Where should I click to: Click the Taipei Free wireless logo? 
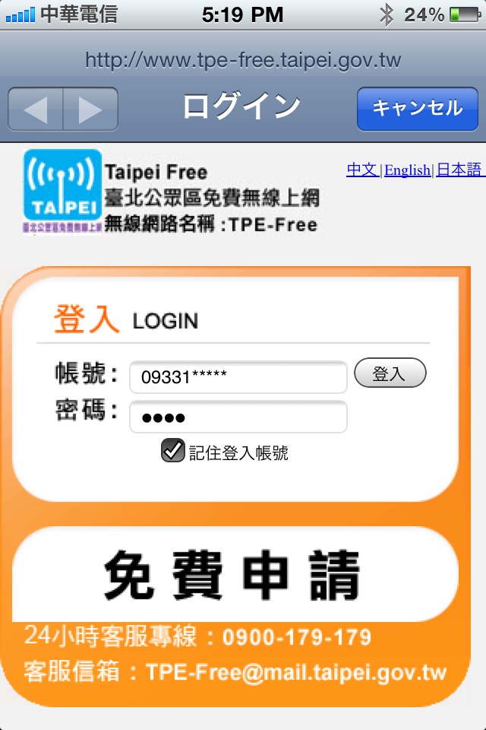point(62,192)
